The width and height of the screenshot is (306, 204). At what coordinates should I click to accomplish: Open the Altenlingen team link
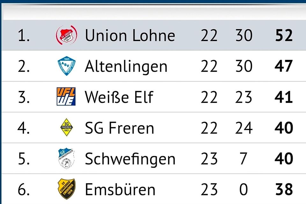(x=126, y=66)
